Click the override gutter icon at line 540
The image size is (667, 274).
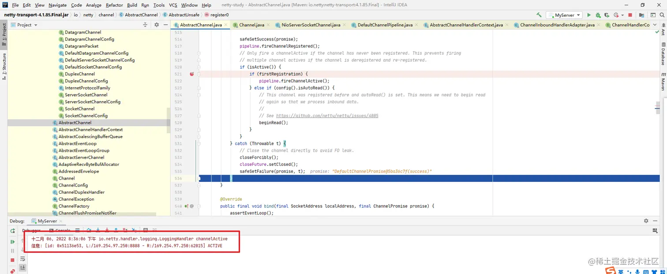(187, 206)
